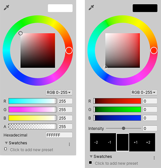Click the yellow B slider in left picker
Screen dimensions: 161x168
tap(32, 118)
